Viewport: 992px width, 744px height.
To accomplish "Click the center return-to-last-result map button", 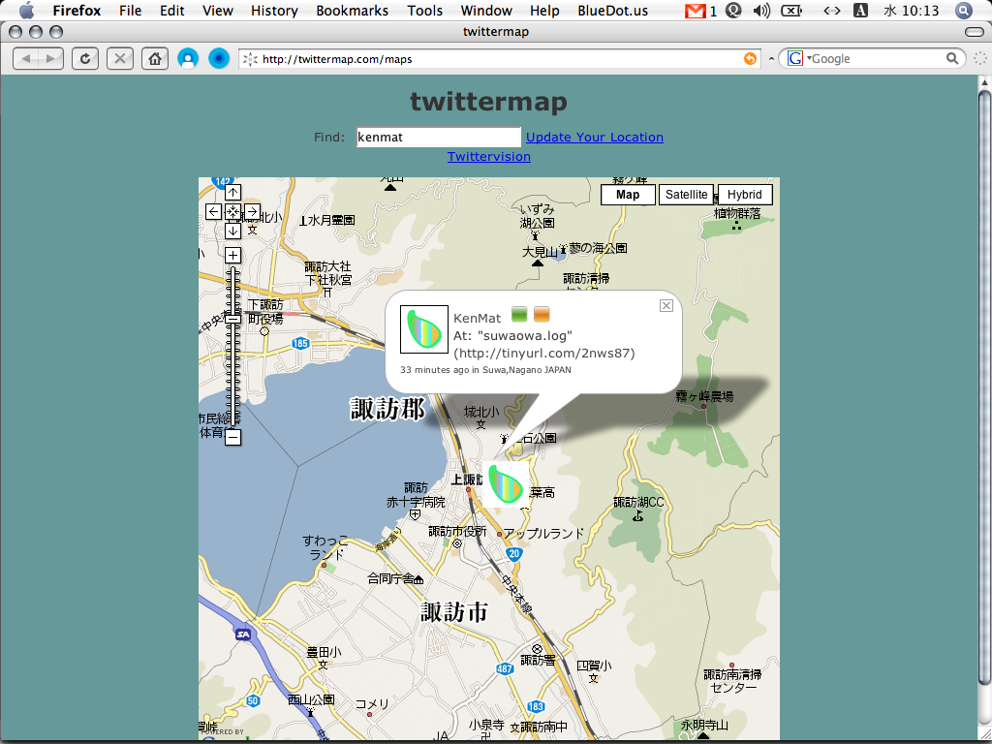I will (232, 211).
